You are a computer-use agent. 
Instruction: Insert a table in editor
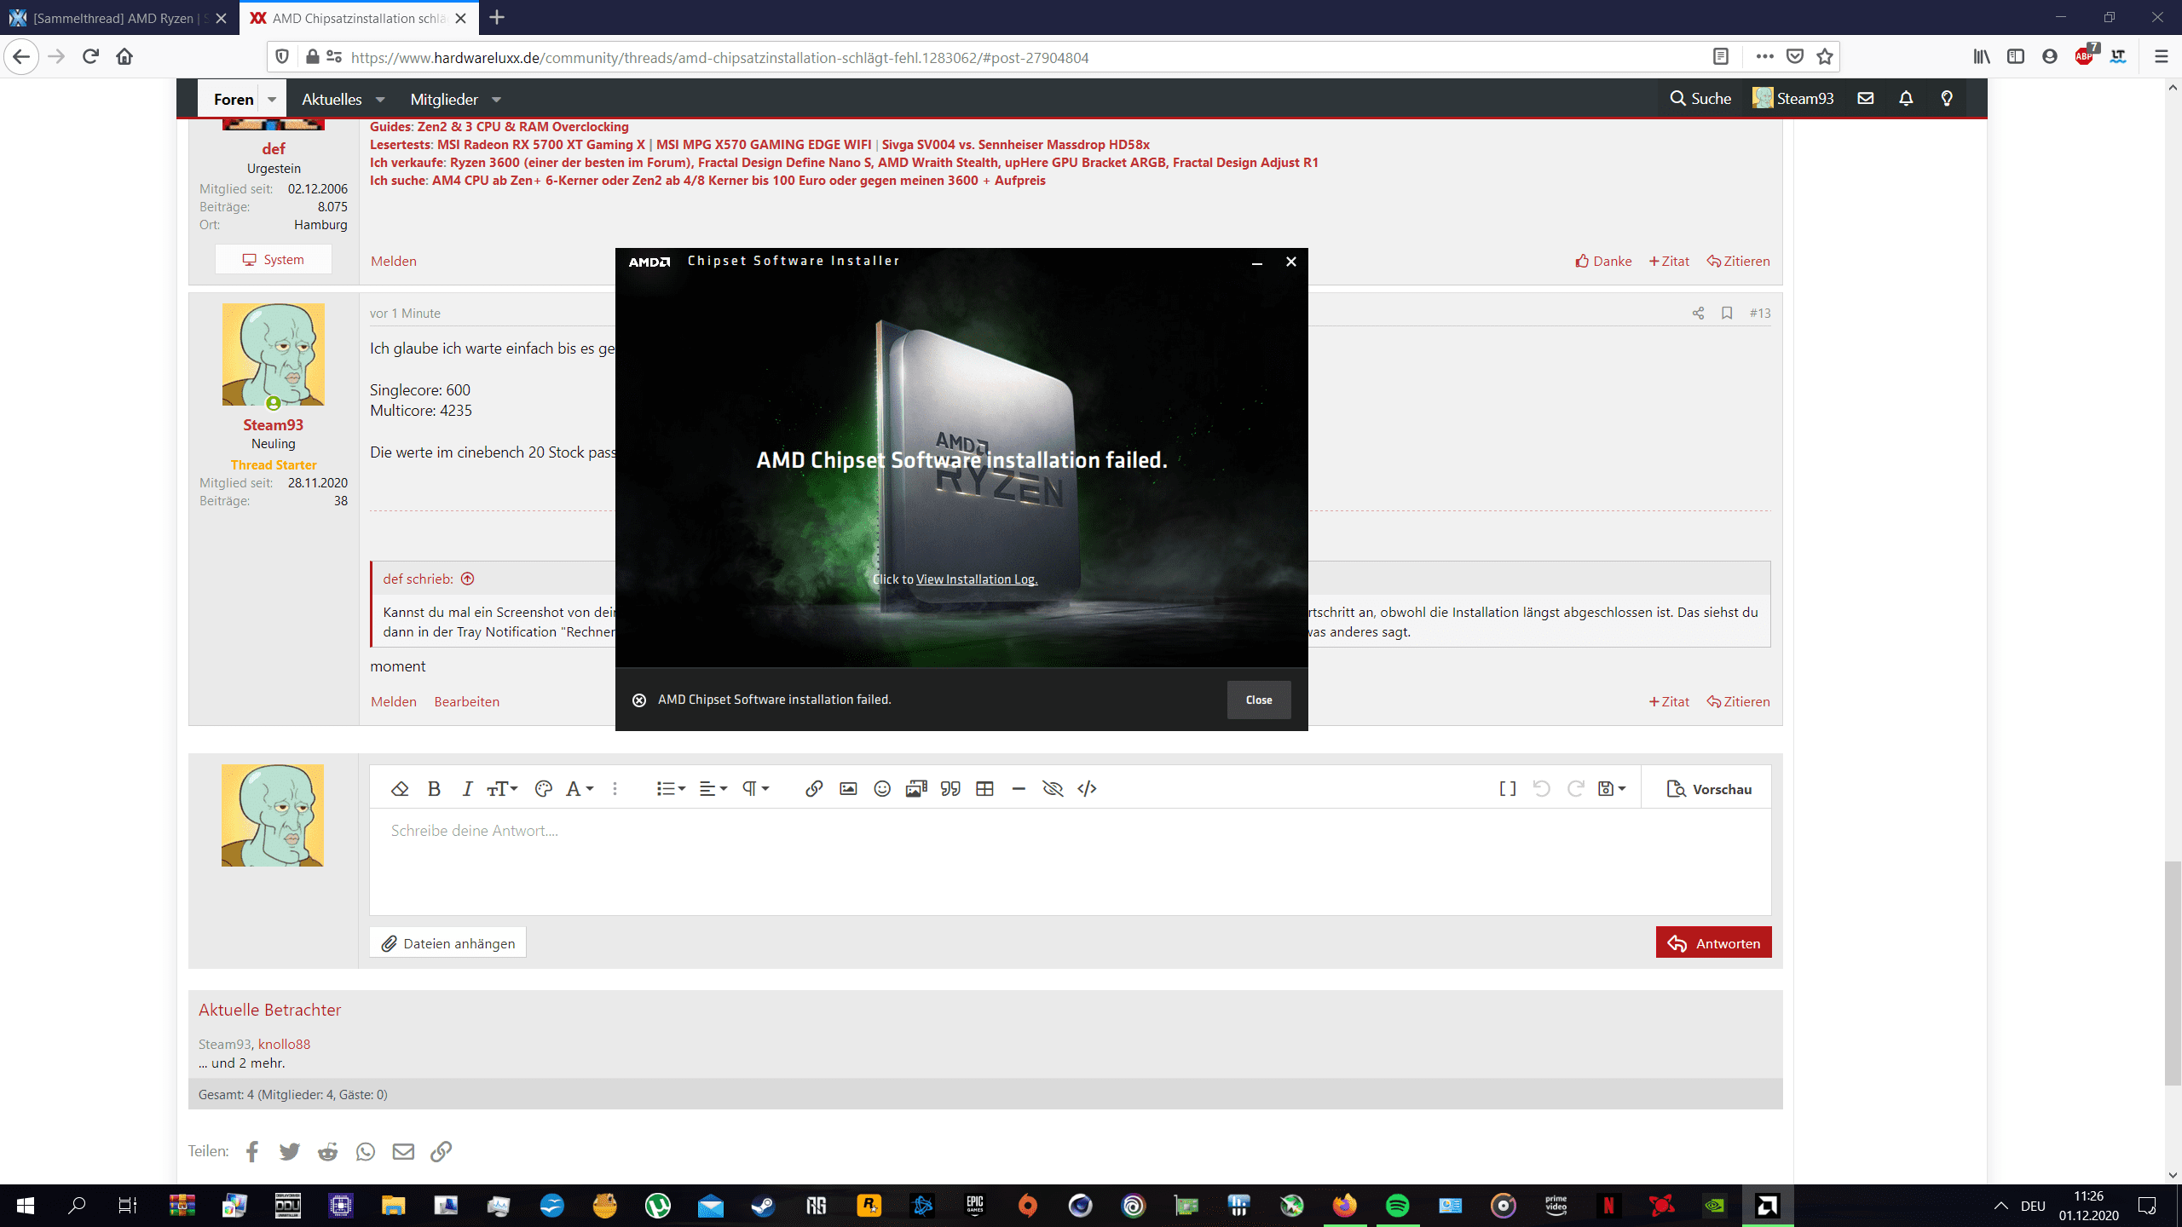[x=984, y=789]
